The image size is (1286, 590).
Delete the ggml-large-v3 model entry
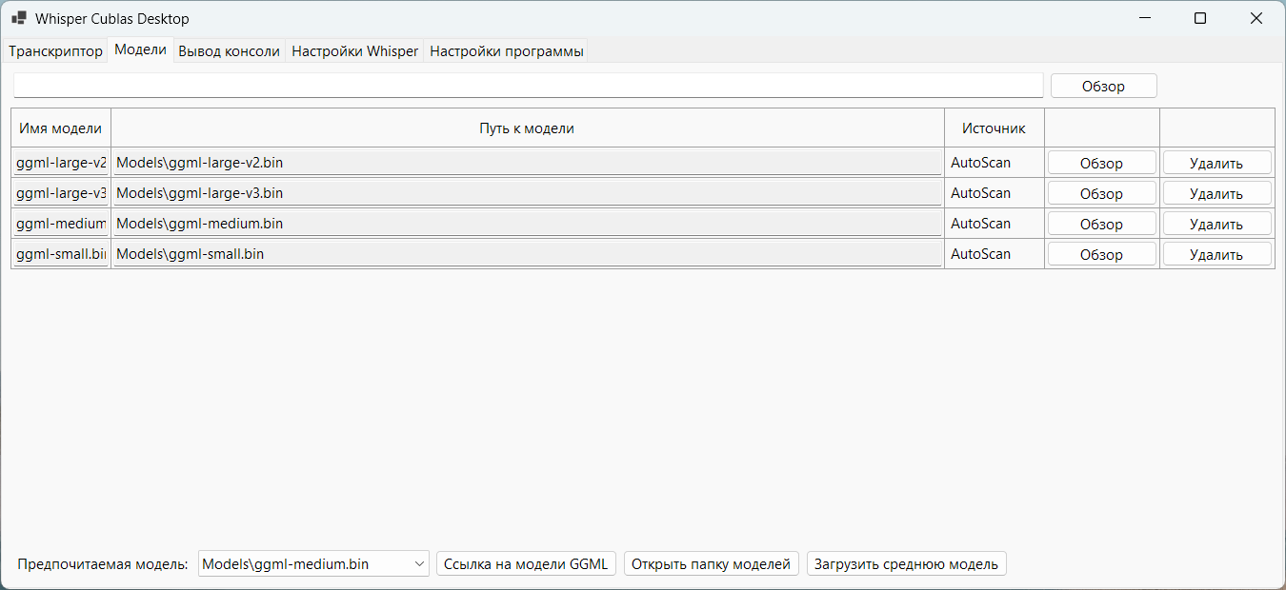pos(1216,192)
